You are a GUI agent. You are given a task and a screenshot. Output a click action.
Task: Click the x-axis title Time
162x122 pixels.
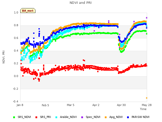pyautogui.click(x=143, y=109)
